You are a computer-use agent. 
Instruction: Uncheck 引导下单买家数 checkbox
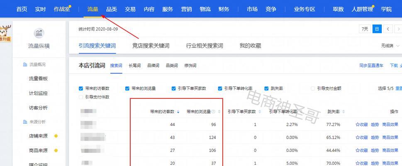click(174, 88)
